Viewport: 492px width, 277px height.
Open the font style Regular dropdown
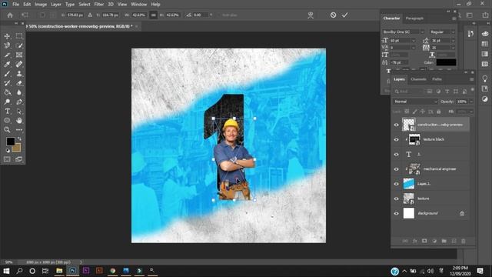(453, 32)
